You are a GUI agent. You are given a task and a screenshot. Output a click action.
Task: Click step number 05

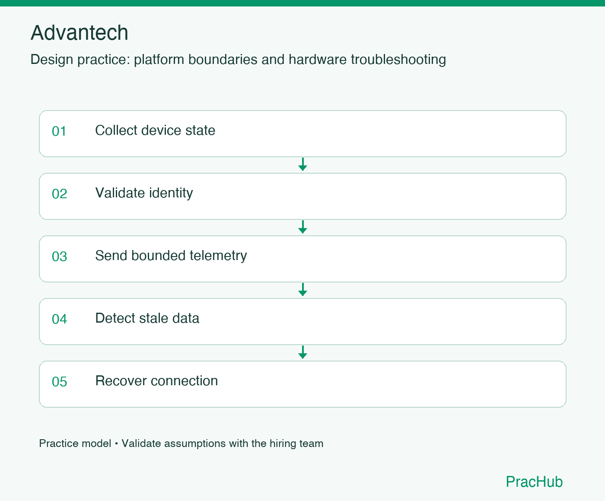59,382
